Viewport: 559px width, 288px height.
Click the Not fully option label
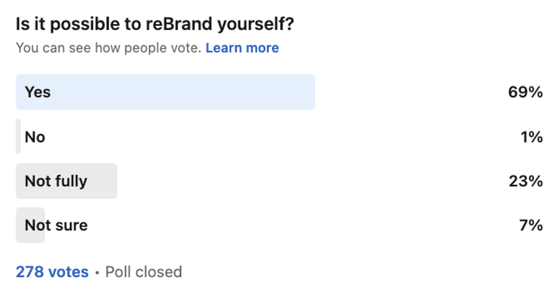56,181
